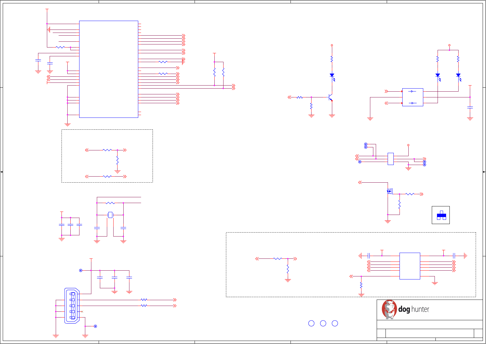
Task: Click the test point beside the USB ground
Action: pyautogui.click(x=95, y=326)
